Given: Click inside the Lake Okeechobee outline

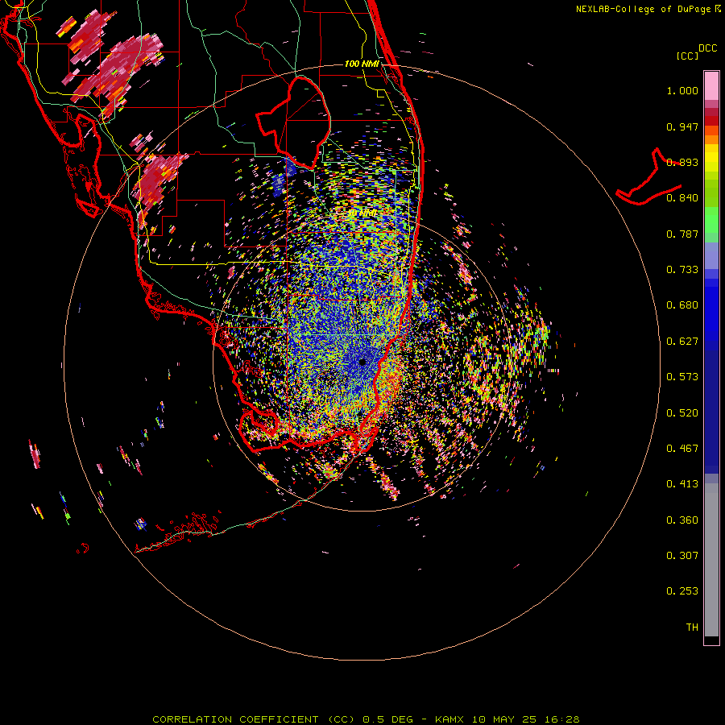Looking at the screenshot, I should [x=300, y=122].
